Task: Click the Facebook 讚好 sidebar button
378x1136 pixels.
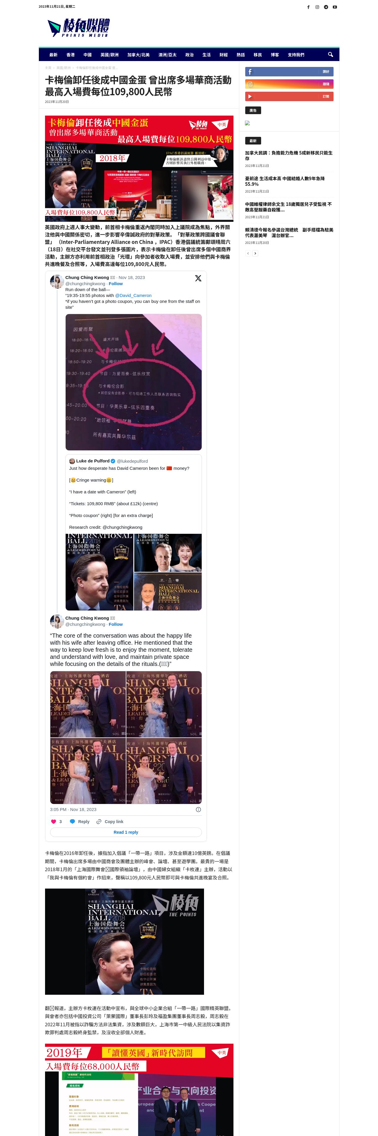Action: [x=289, y=71]
